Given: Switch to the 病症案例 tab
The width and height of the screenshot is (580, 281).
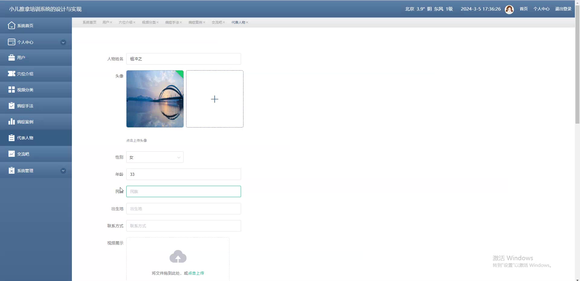Looking at the screenshot, I should tap(195, 22).
